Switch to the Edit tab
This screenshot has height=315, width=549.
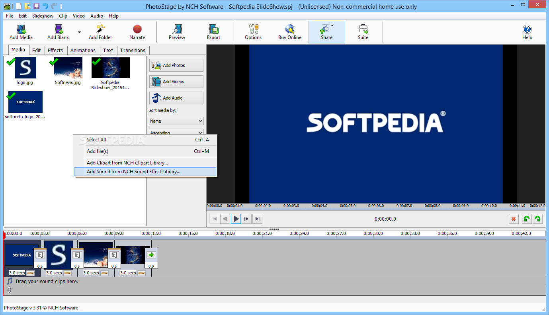point(37,50)
